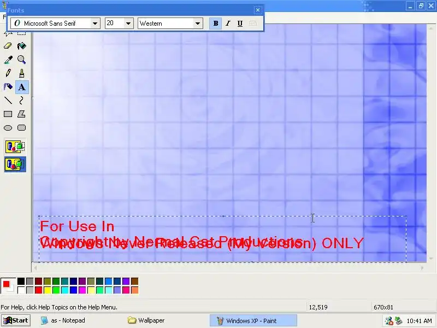The width and height of the screenshot is (437, 328).
Task: Pick the orange color swatch
Action: [x=134, y=290]
